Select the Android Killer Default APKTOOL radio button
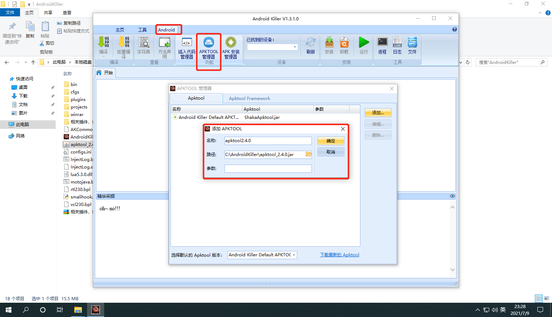 pyautogui.click(x=175, y=117)
